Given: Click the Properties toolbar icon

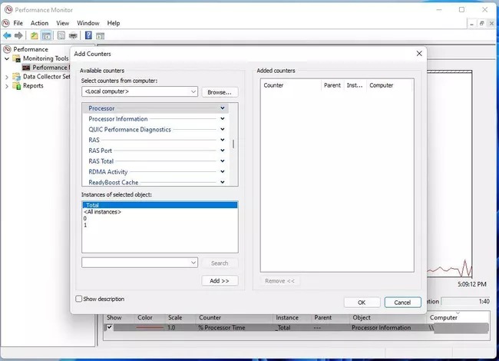Looking at the screenshot, I should point(61,35).
